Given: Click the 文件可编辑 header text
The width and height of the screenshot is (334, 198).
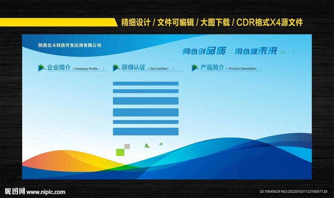Looking at the screenshot, I should coord(175,23).
